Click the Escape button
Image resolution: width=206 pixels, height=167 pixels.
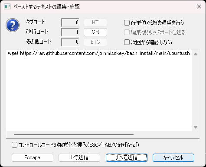point(33,157)
